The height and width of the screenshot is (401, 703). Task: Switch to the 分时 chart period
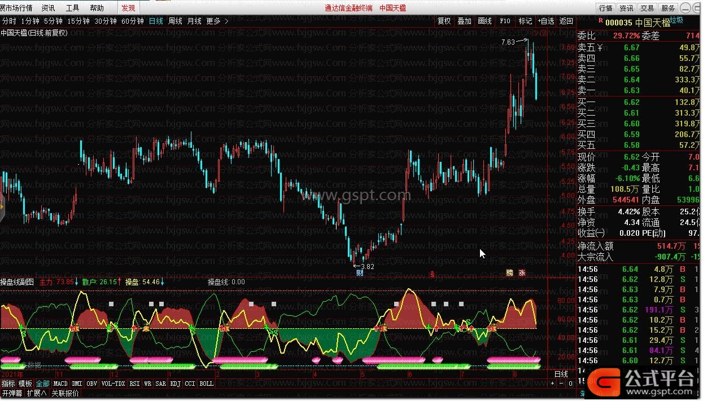9,21
